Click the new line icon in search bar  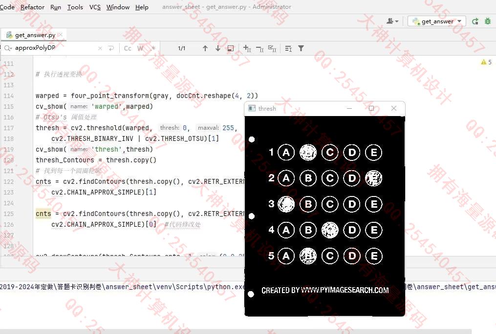coord(111,48)
